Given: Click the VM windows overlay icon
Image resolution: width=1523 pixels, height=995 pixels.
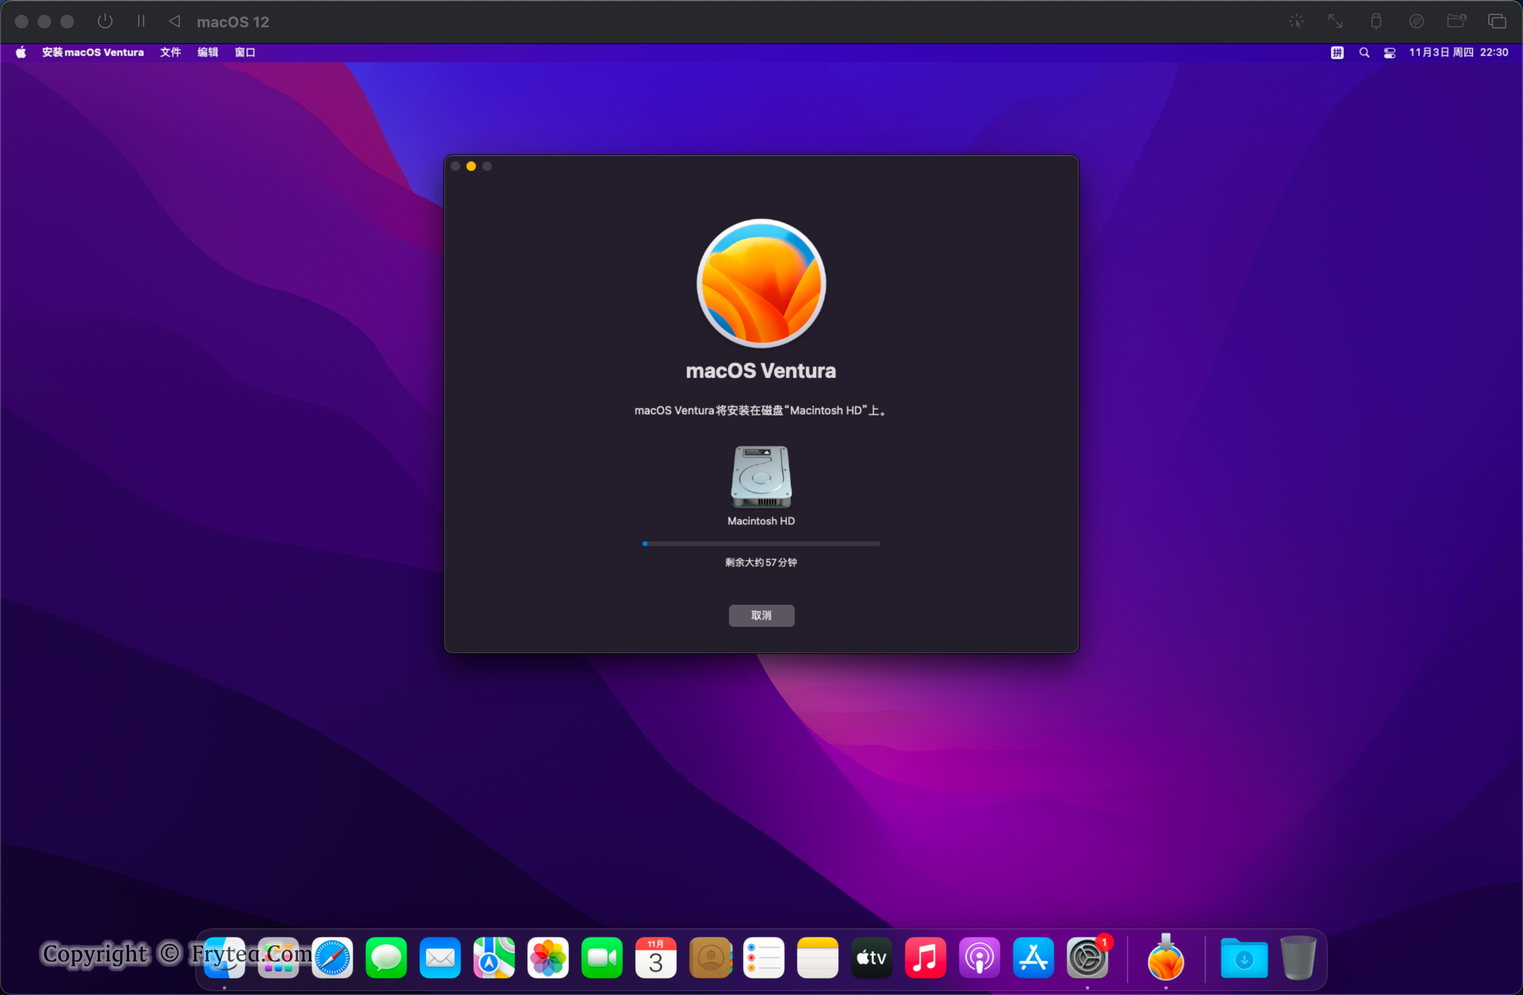Looking at the screenshot, I should [x=1497, y=21].
